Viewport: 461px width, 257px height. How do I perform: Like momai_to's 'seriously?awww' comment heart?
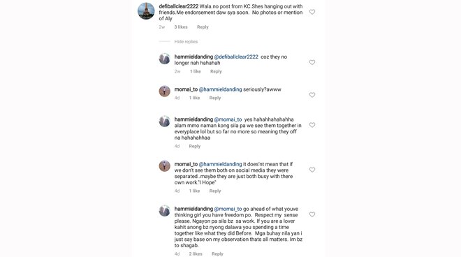pos(312,95)
